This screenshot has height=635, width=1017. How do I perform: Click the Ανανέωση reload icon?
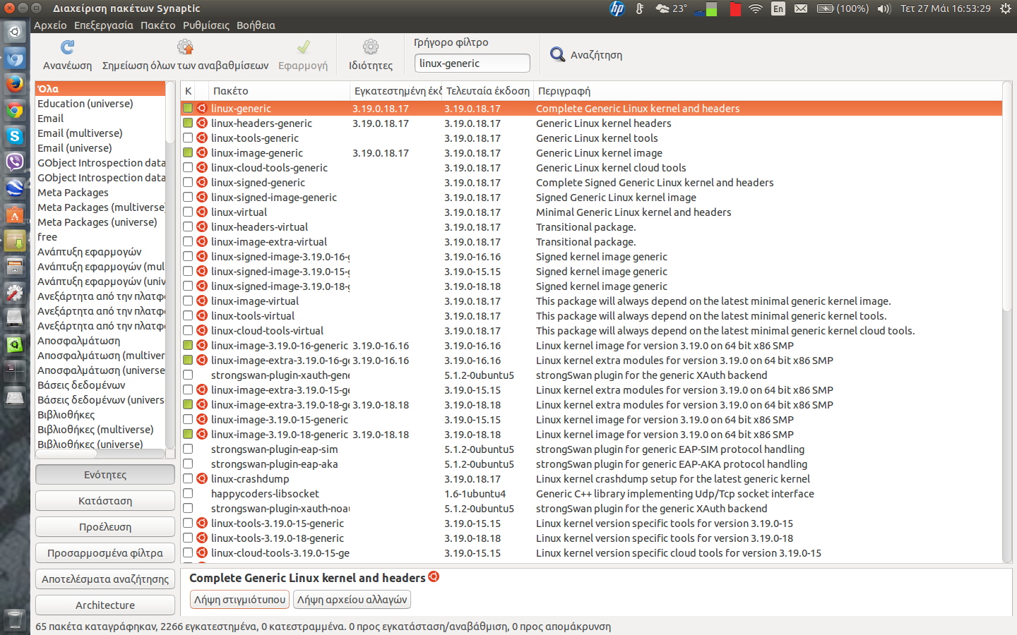[67, 47]
